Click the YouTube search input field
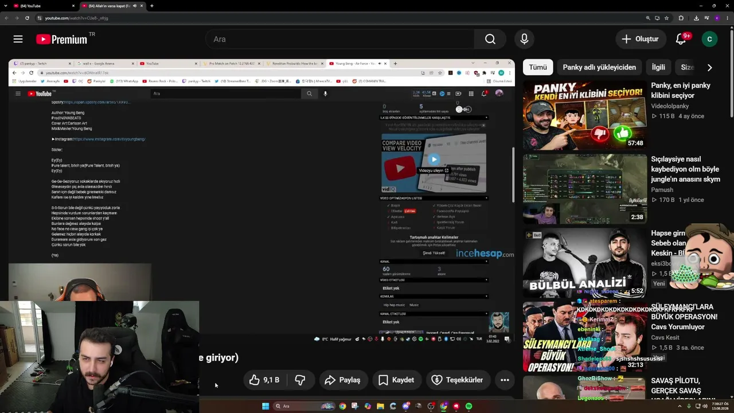The height and width of the screenshot is (413, 734). [x=339, y=39]
